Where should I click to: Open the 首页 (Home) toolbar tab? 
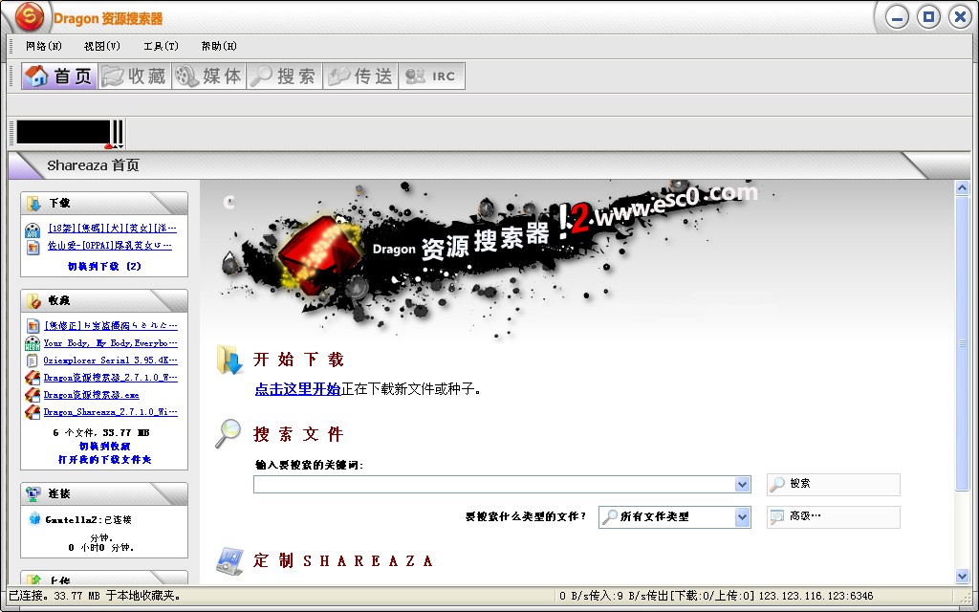point(59,76)
